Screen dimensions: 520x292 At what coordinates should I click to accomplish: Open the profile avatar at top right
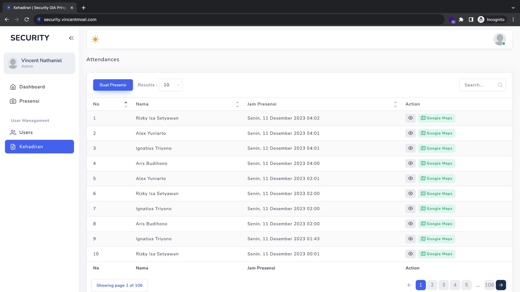pos(500,39)
